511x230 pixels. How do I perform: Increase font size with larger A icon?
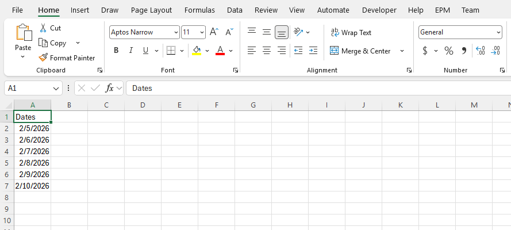pos(214,32)
